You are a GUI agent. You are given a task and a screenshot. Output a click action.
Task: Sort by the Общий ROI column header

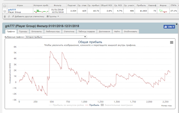coord(106,5)
